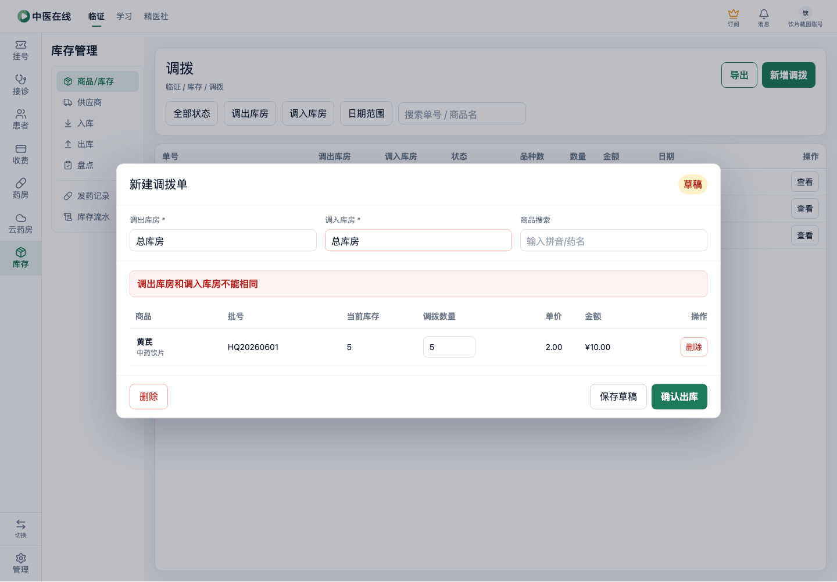Click the 新增调拨 button
Image resolution: width=837 pixels, height=582 pixels.
tap(789, 75)
